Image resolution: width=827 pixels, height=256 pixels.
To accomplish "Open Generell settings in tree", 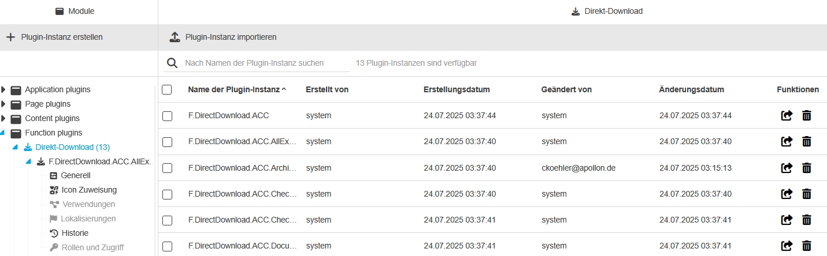I will click(75, 175).
